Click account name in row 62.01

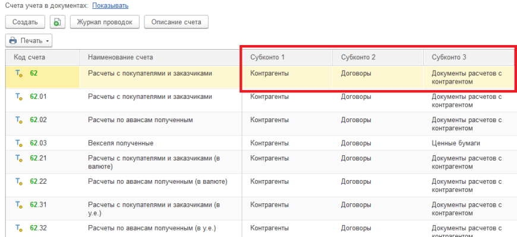click(150, 97)
